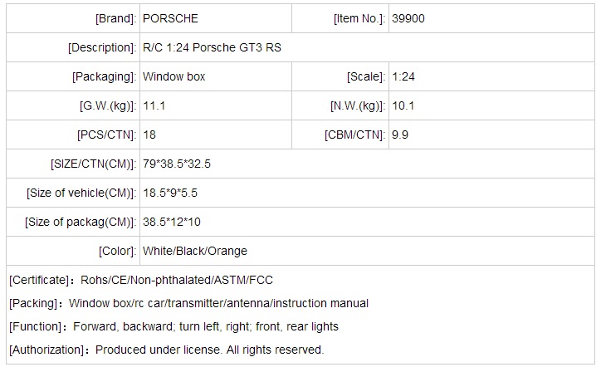Viewport: 601px width, 367px height.
Task: Click the [Item No.] label cell
Action: (x=359, y=18)
